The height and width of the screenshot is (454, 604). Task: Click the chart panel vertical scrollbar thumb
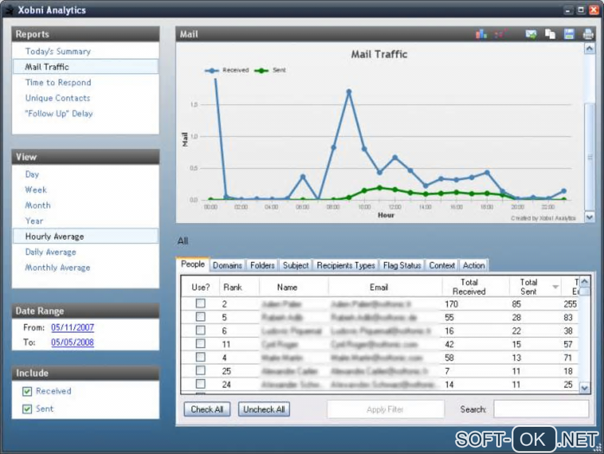(589, 157)
